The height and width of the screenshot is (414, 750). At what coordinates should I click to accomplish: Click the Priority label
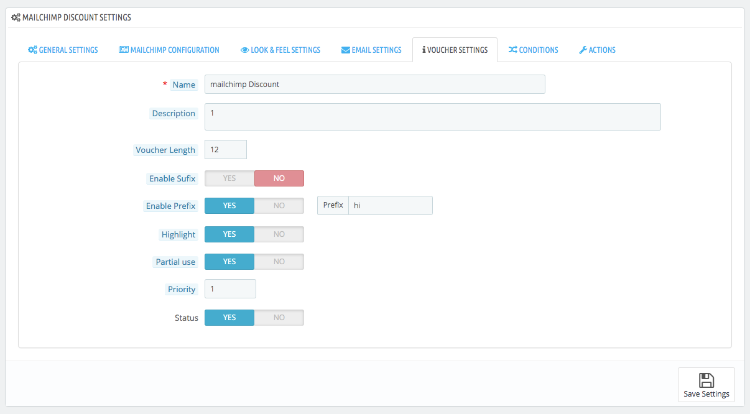(x=182, y=290)
